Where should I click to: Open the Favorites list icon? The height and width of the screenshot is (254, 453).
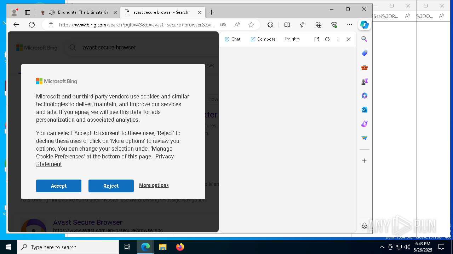(303, 25)
